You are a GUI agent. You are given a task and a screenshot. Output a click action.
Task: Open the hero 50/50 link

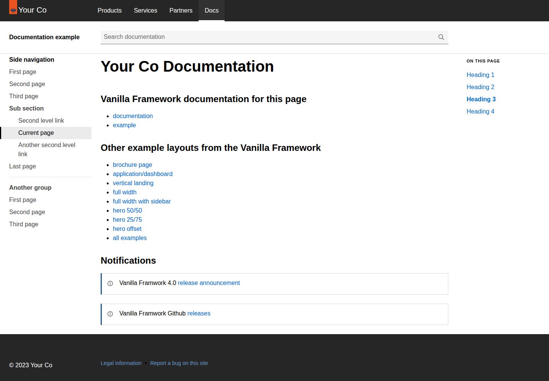point(127,210)
